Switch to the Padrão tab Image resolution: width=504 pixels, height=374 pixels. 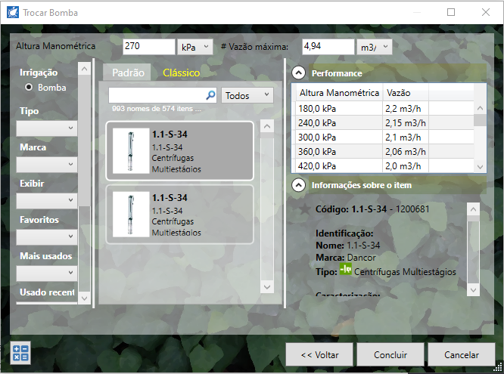tap(128, 73)
